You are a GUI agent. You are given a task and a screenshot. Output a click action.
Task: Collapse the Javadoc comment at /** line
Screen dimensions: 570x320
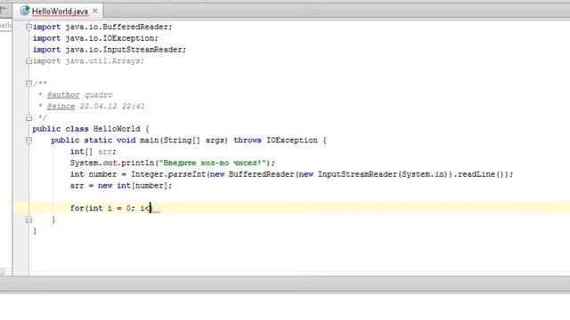[28, 84]
